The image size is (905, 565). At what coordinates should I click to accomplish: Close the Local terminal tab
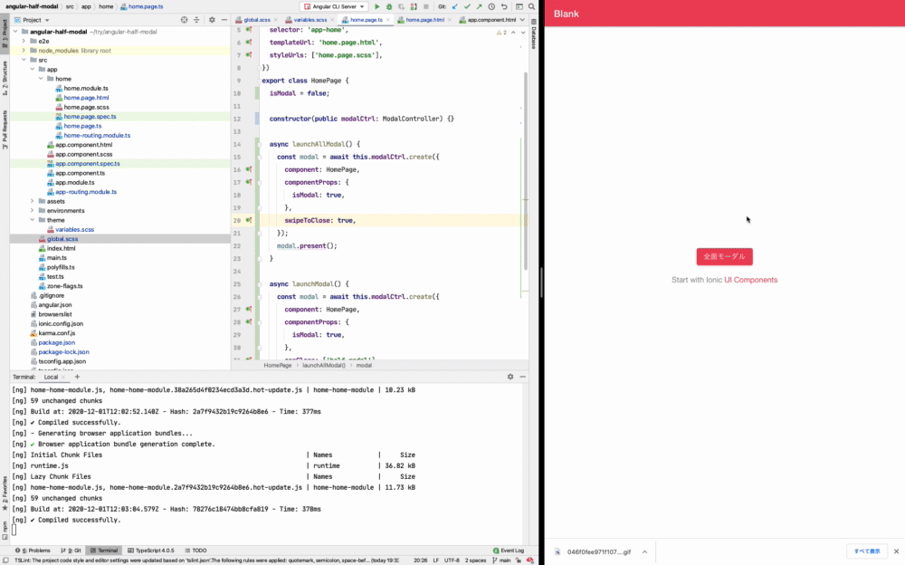tap(63, 378)
